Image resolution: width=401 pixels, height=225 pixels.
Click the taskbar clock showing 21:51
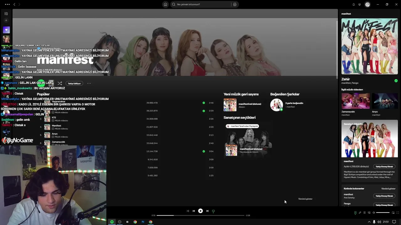point(386,222)
